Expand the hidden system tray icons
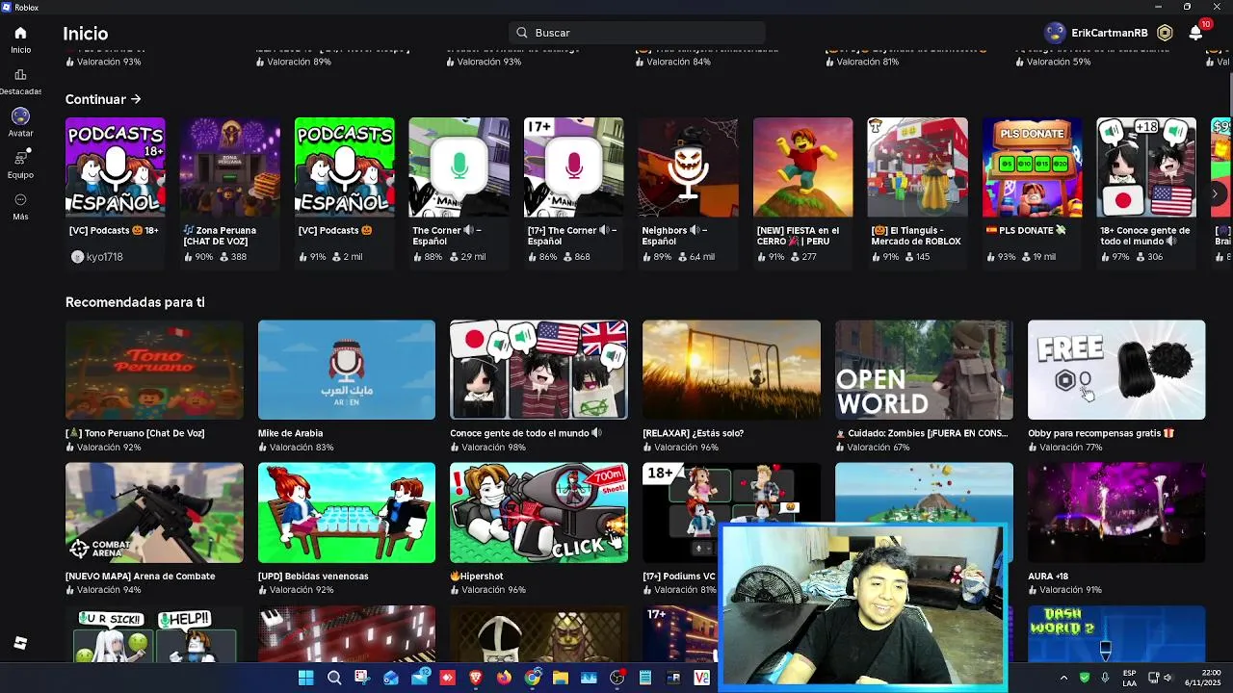This screenshot has width=1233, height=693. [x=1063, y=678]
